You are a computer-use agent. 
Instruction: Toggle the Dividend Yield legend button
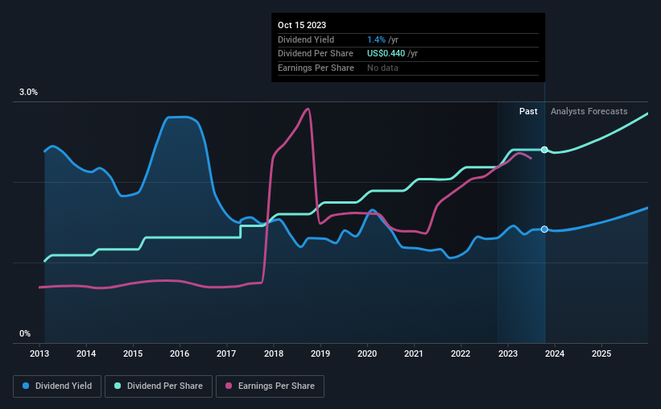click(x=57, y=386)
